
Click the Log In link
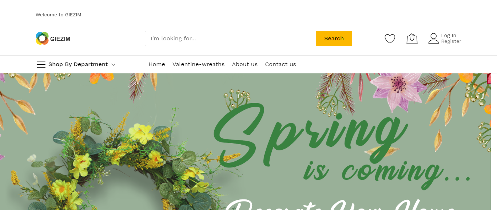pyautogui.click(x=448, y=36)
